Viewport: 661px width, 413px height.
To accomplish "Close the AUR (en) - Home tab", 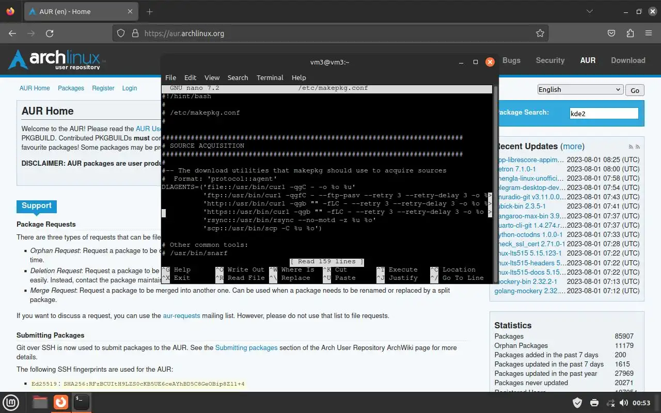I will coord(131,11).
